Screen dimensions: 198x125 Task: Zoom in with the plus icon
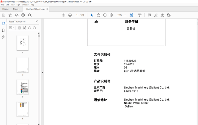[x=111, y=15]
